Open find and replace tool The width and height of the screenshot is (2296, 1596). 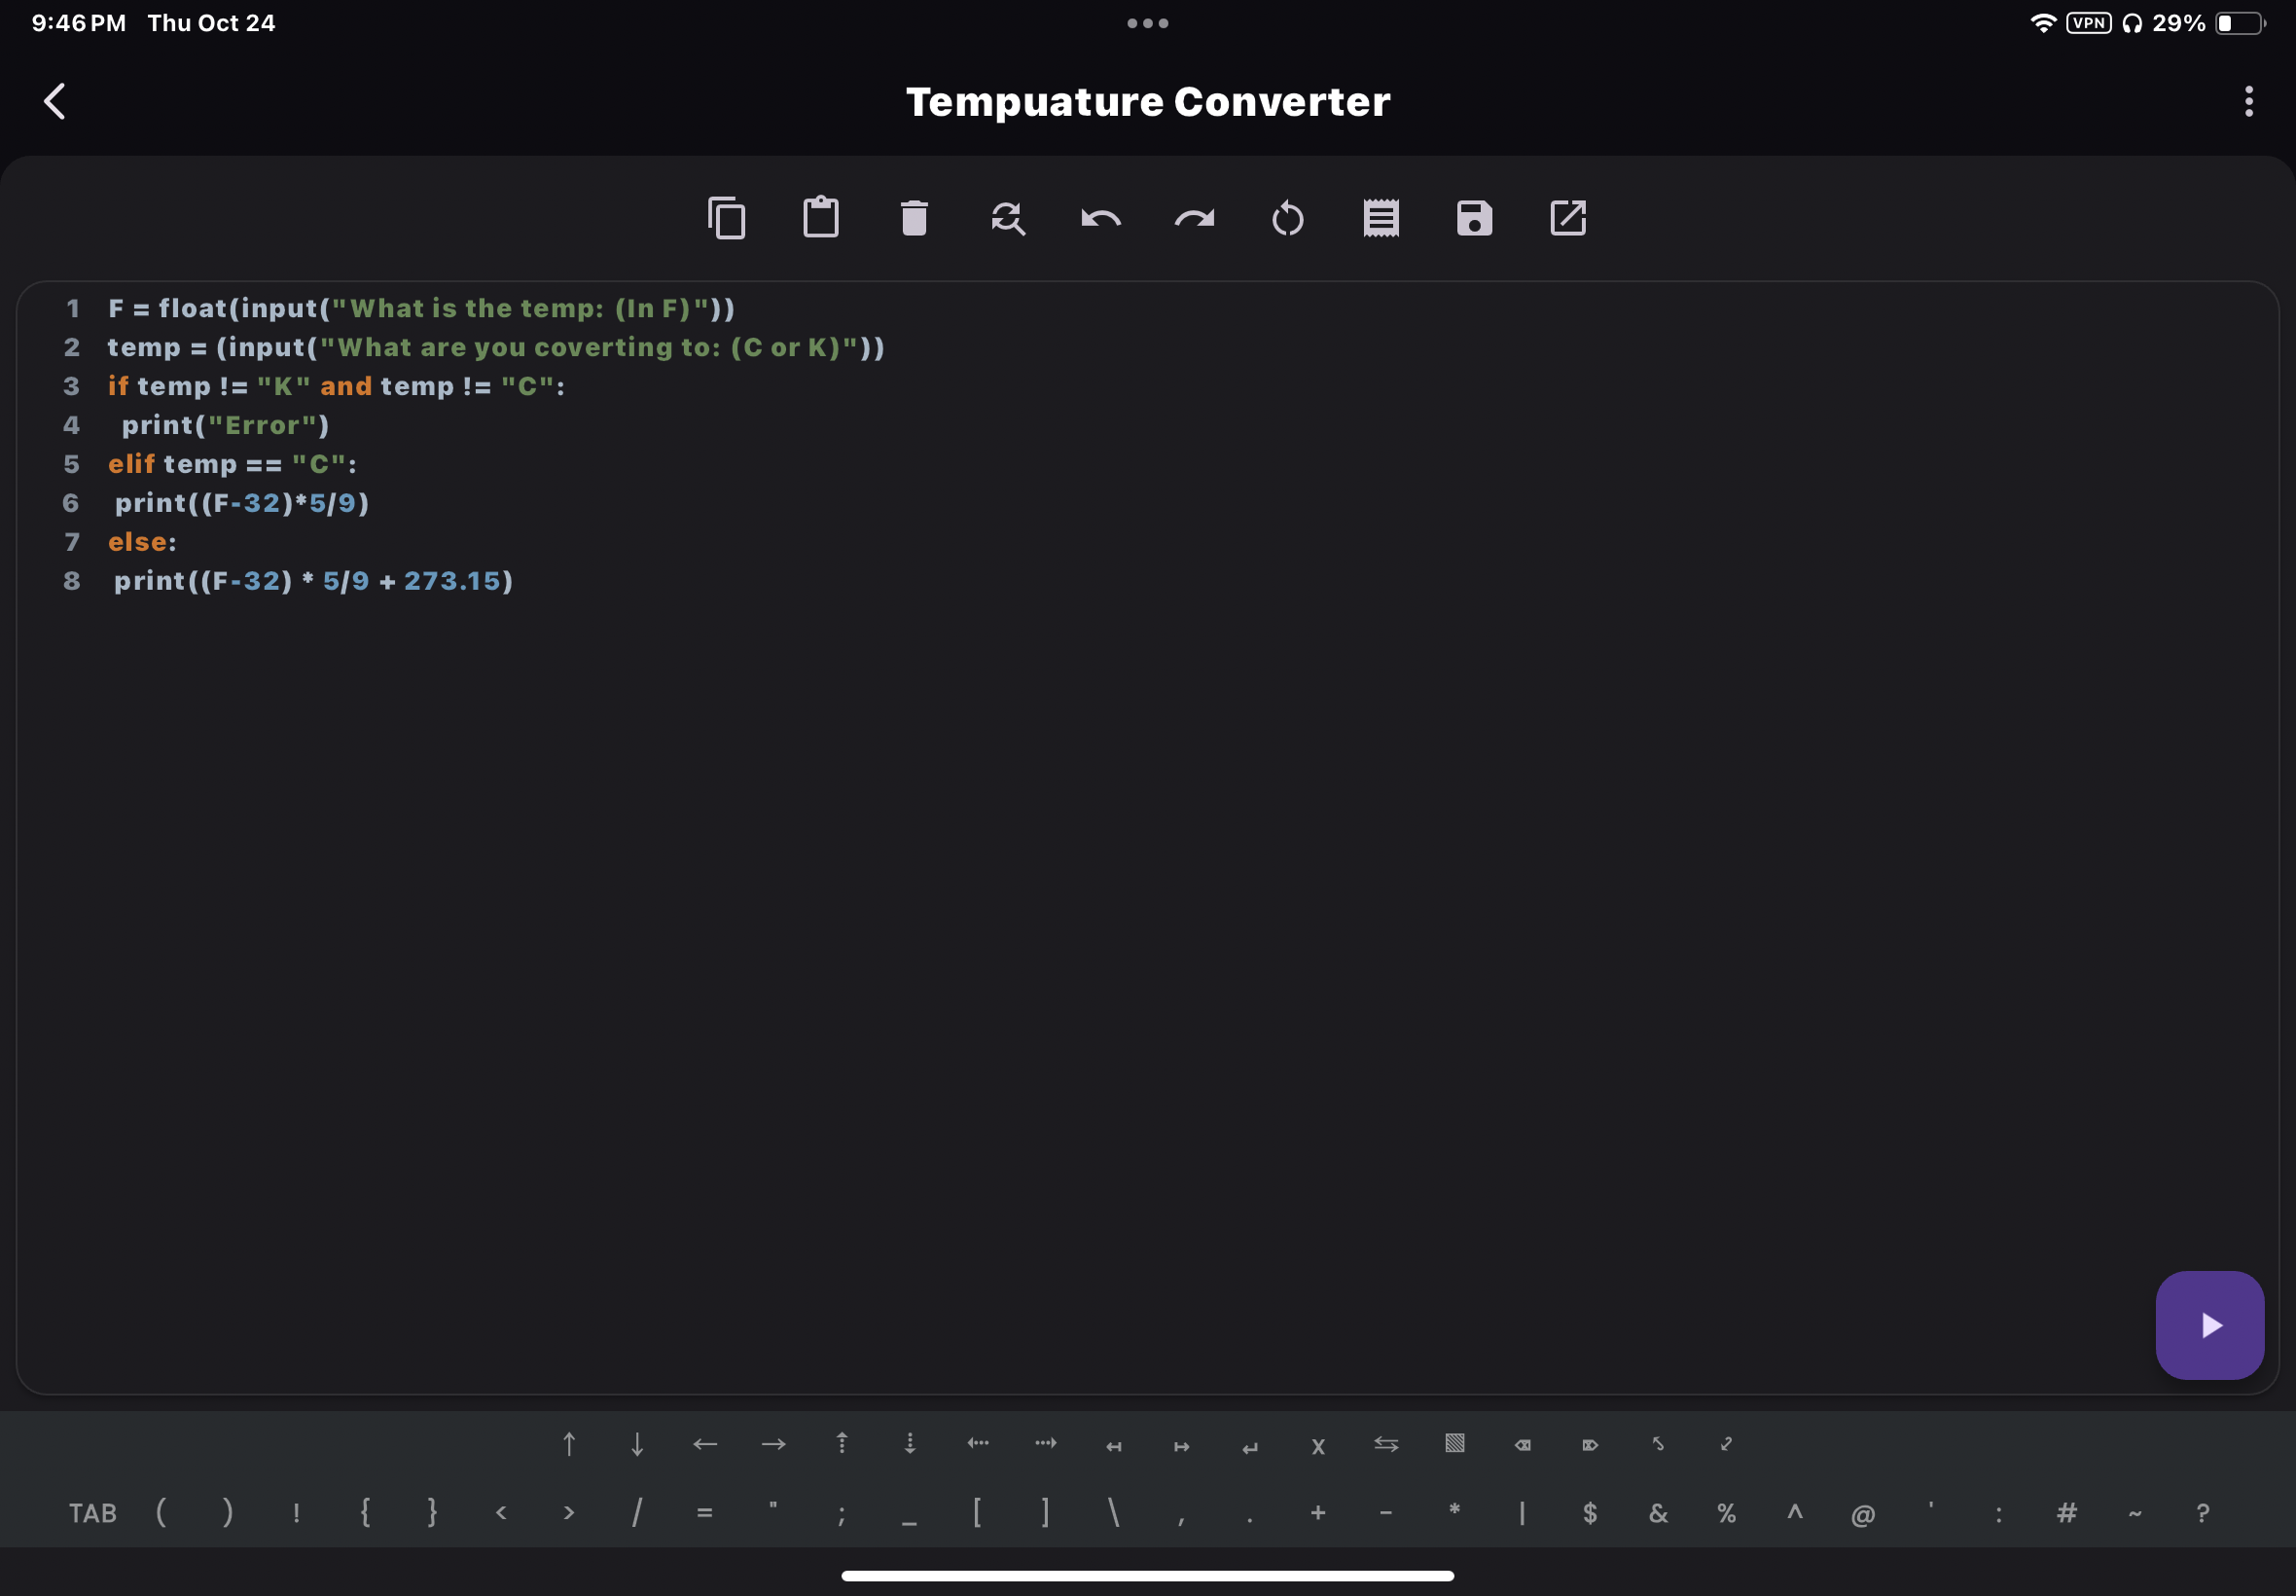(1008, 218)
